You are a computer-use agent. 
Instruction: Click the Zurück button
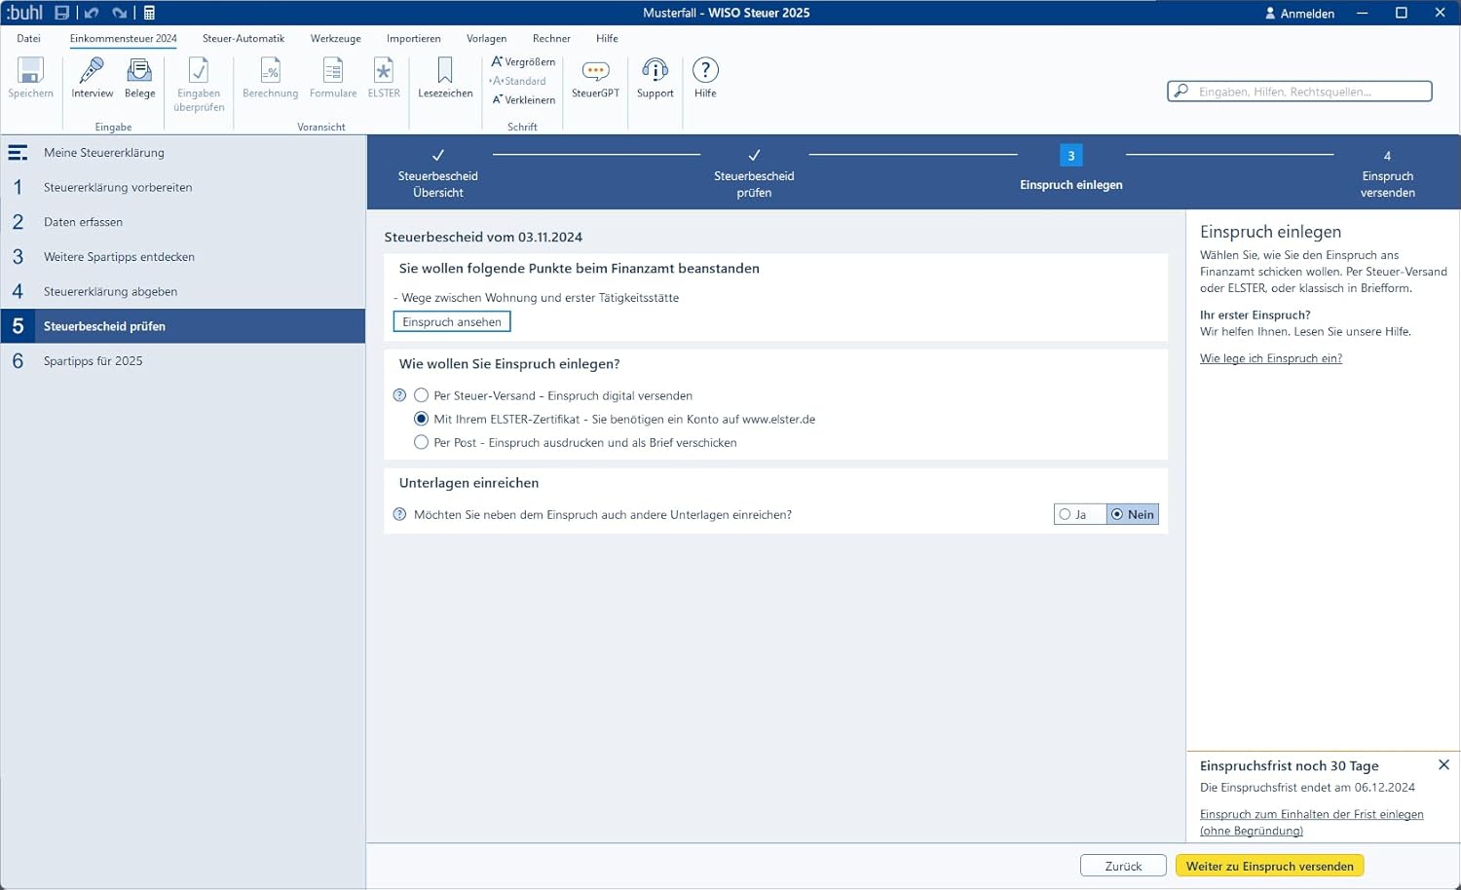pos(1123,866)
